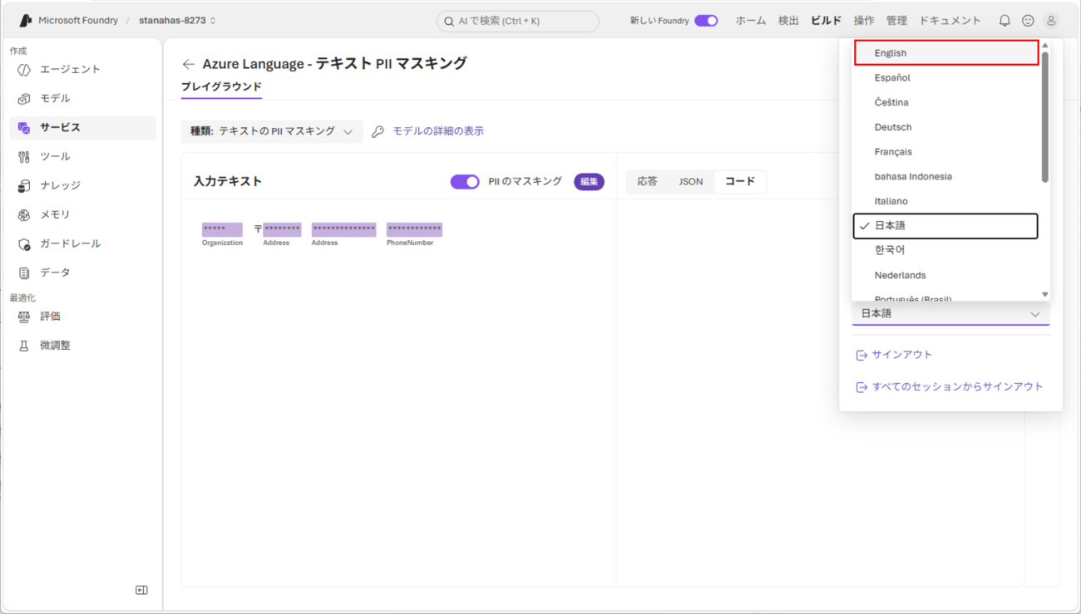Click the サービス sidebar icon
1081x614 pixels.
tap(24, 128)
